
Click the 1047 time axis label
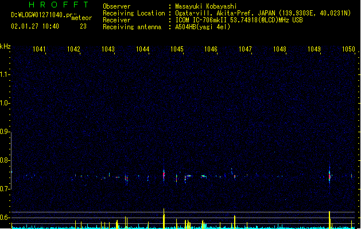tap(245, 49)
